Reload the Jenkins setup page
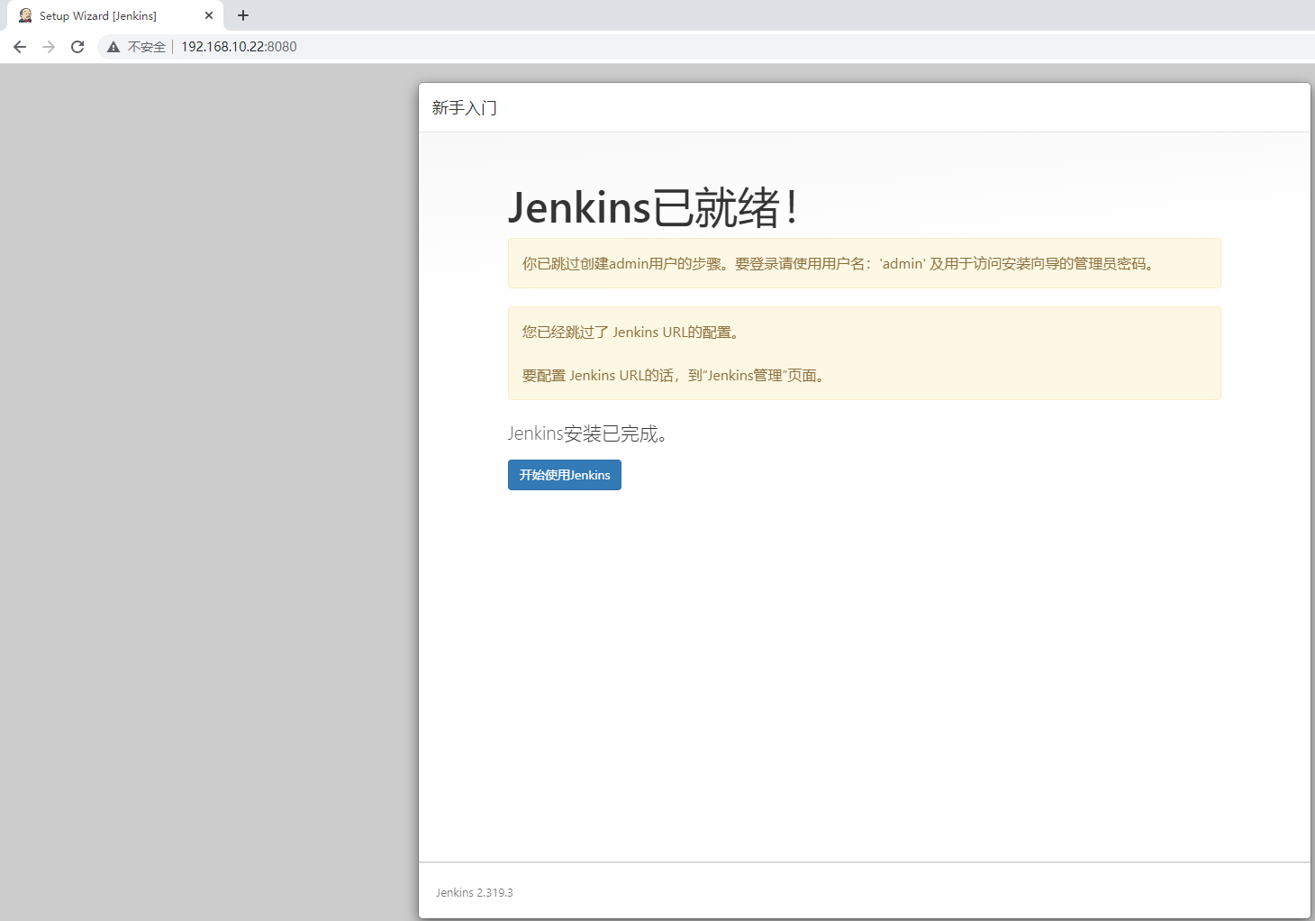Screen dimensions: 1315x921 [77, 46]
